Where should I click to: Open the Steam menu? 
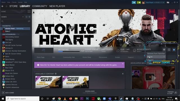3,2
